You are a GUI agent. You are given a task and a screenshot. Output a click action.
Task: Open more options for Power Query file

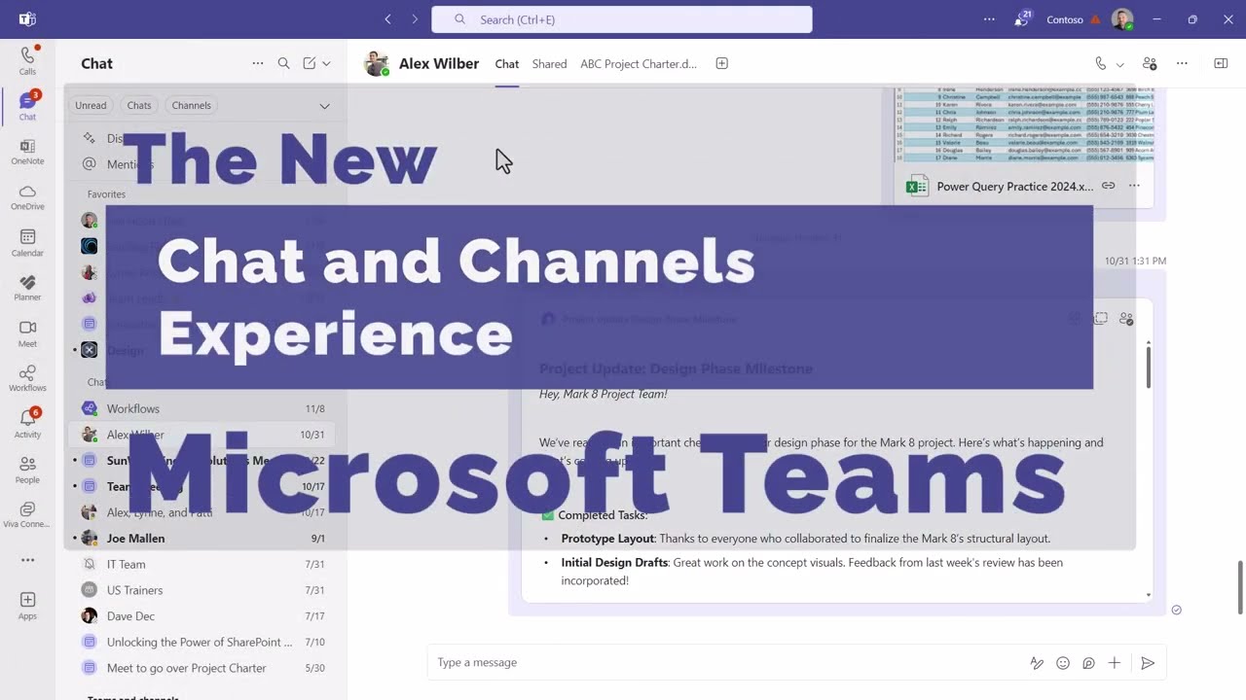(1134, 186)
